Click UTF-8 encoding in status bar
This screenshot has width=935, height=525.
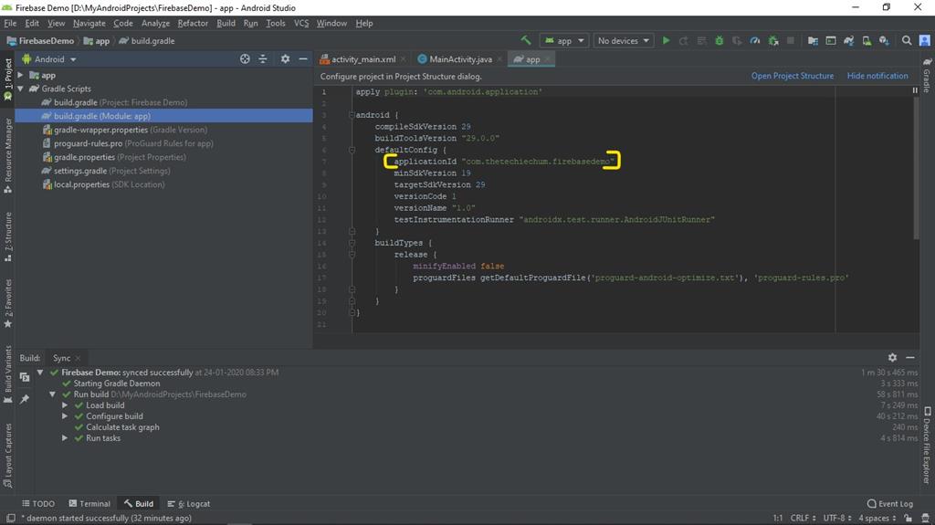pyautogui.click(x=837, y=518)
